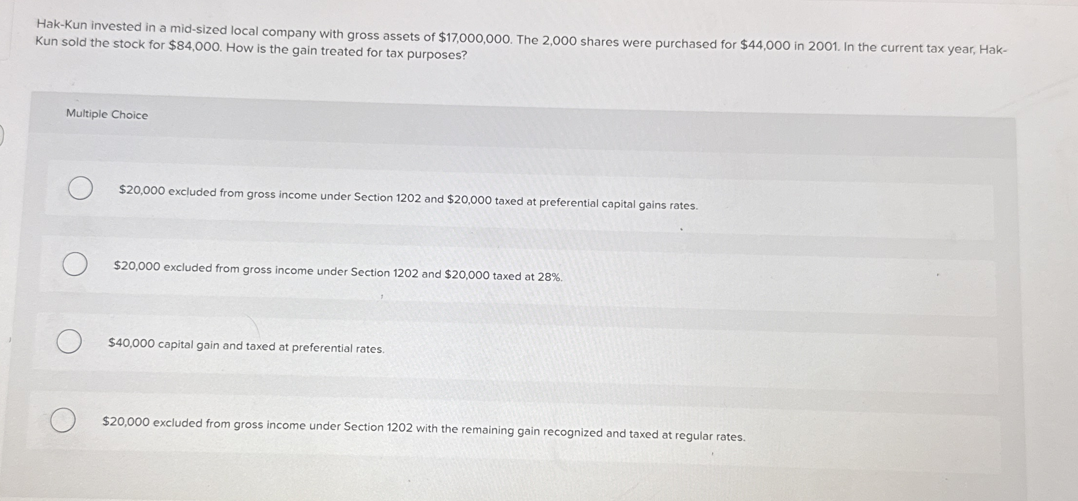
Task: Click the partial curved element at left edge
Action: point(2,135)
